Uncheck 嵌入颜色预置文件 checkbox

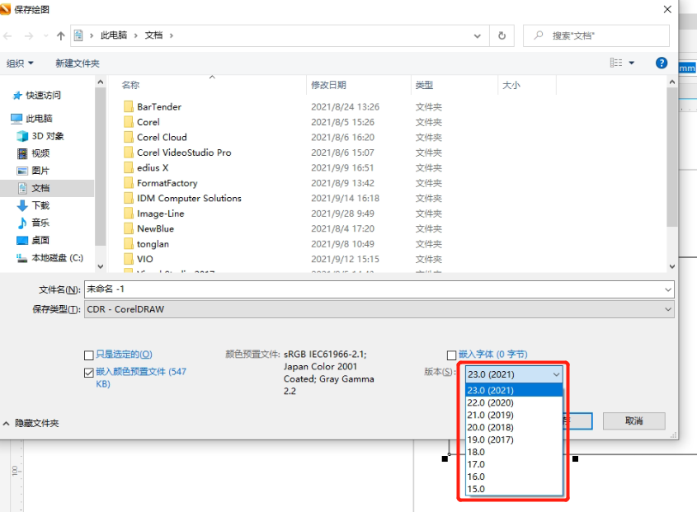[89, 373]
